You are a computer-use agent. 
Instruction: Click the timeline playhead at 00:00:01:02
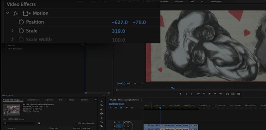coord(160,108)
